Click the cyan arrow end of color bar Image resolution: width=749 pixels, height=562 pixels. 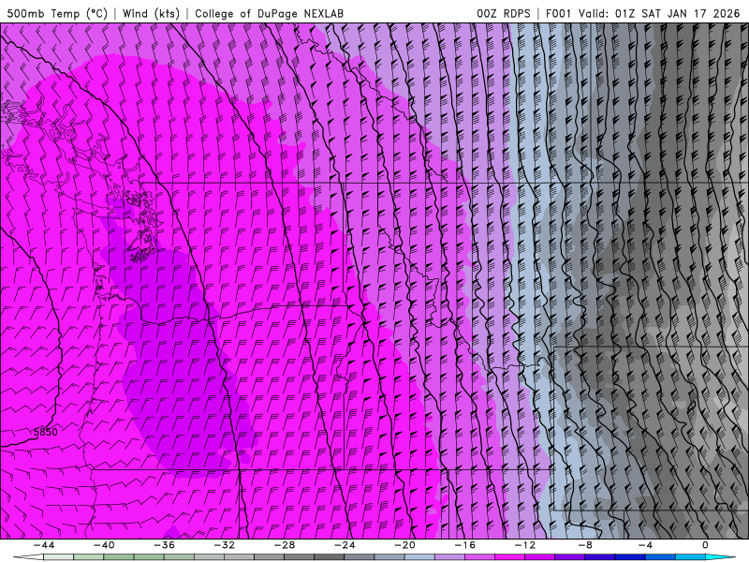pyautogui.click(x=720, y=557)
